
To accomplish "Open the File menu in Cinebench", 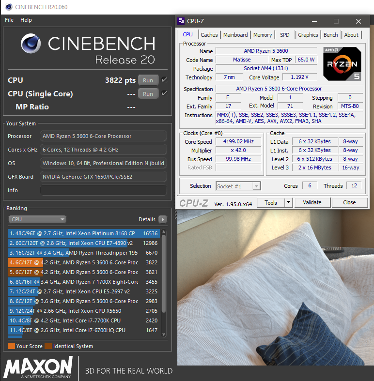I will tap(9, 20).
